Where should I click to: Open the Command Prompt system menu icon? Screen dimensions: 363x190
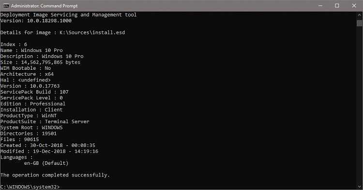click(x=6, y=6)
